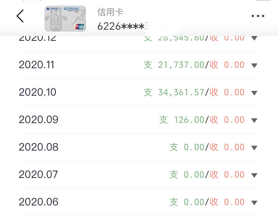Tap the 34,361.57 expenditure amount

[x=181, y=92]
